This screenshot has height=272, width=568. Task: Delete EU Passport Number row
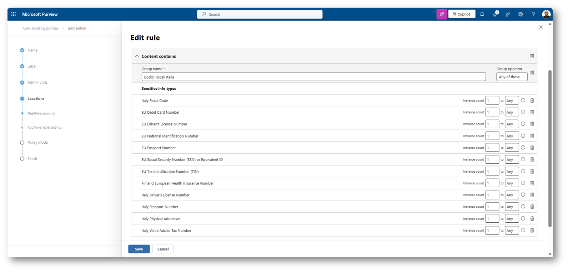532,148
